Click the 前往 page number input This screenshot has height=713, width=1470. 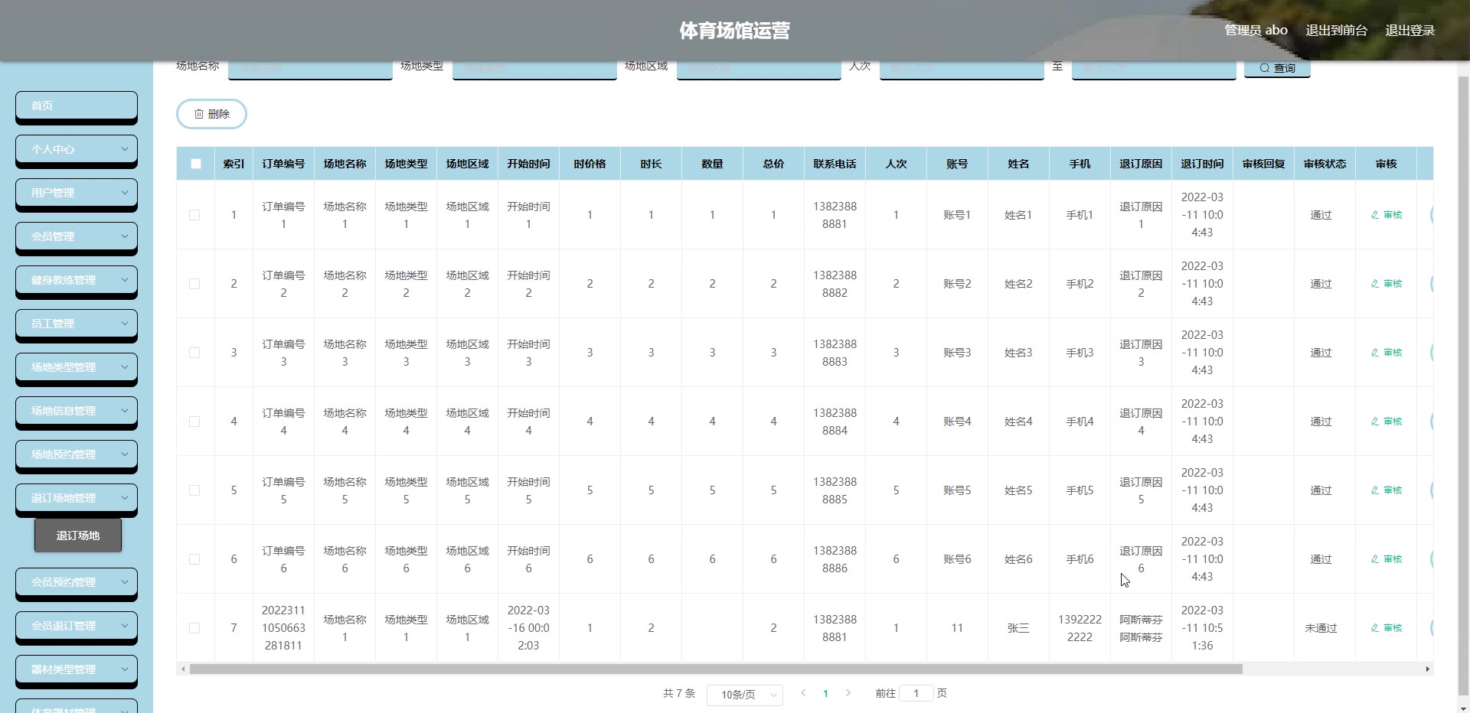[916, 693]
